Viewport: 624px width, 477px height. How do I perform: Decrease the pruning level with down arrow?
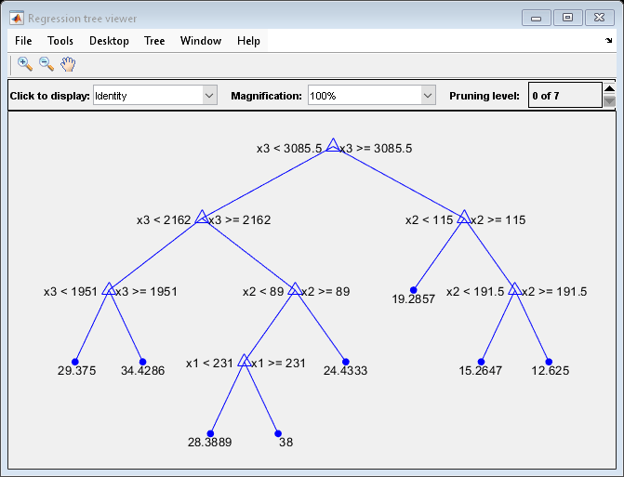609,101
